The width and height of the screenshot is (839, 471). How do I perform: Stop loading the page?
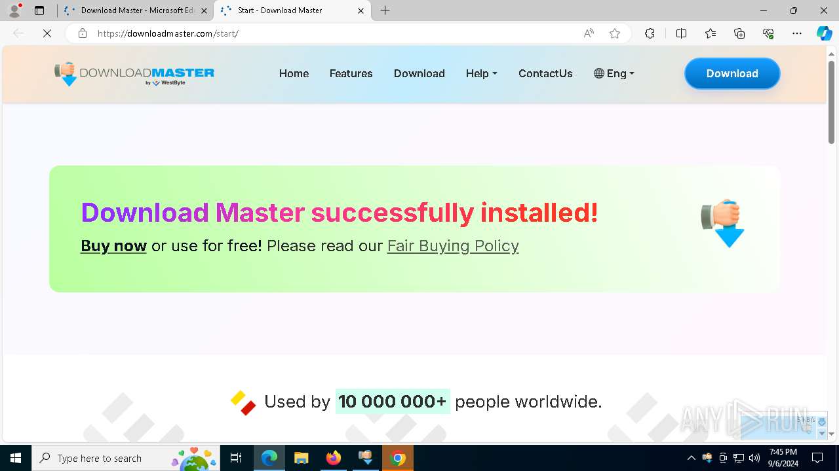click(x=47, y=33)
